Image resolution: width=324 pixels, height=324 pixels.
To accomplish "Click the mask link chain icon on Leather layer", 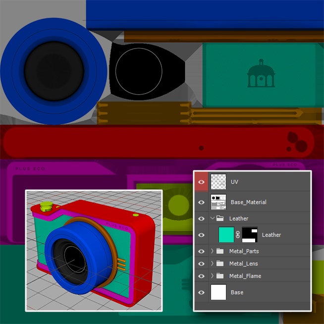I will (238, 235).
